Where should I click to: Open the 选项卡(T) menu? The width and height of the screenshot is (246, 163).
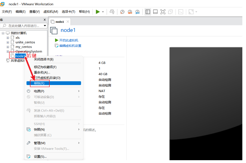coord(68,12)
